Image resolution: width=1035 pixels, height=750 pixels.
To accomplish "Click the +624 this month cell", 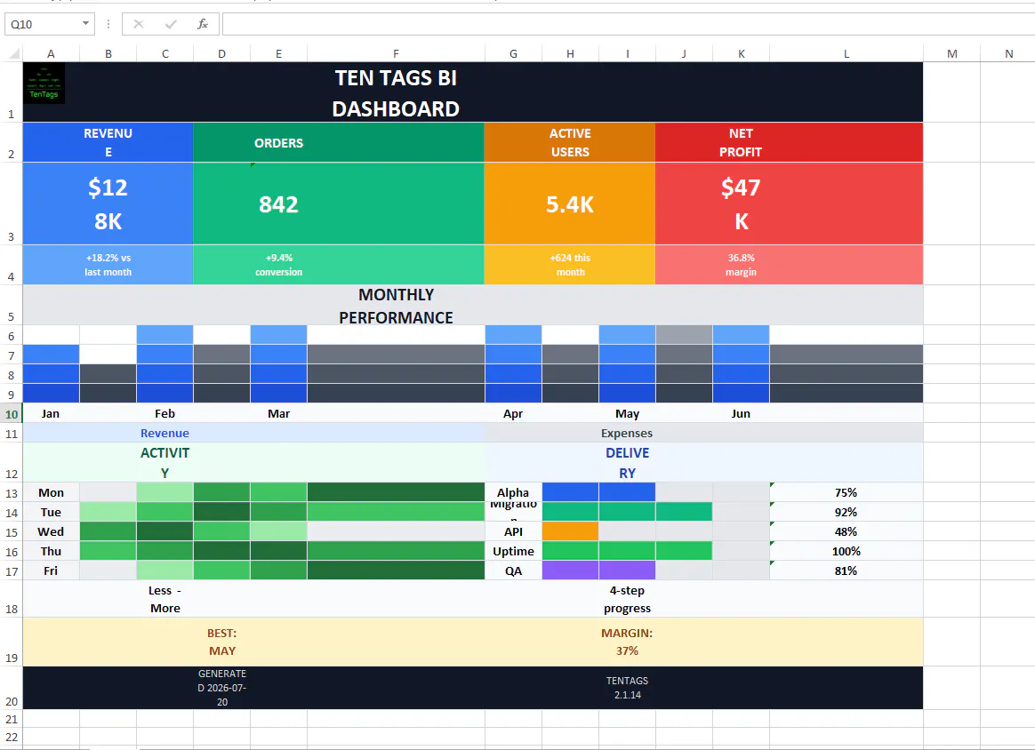I will [570, 265].
